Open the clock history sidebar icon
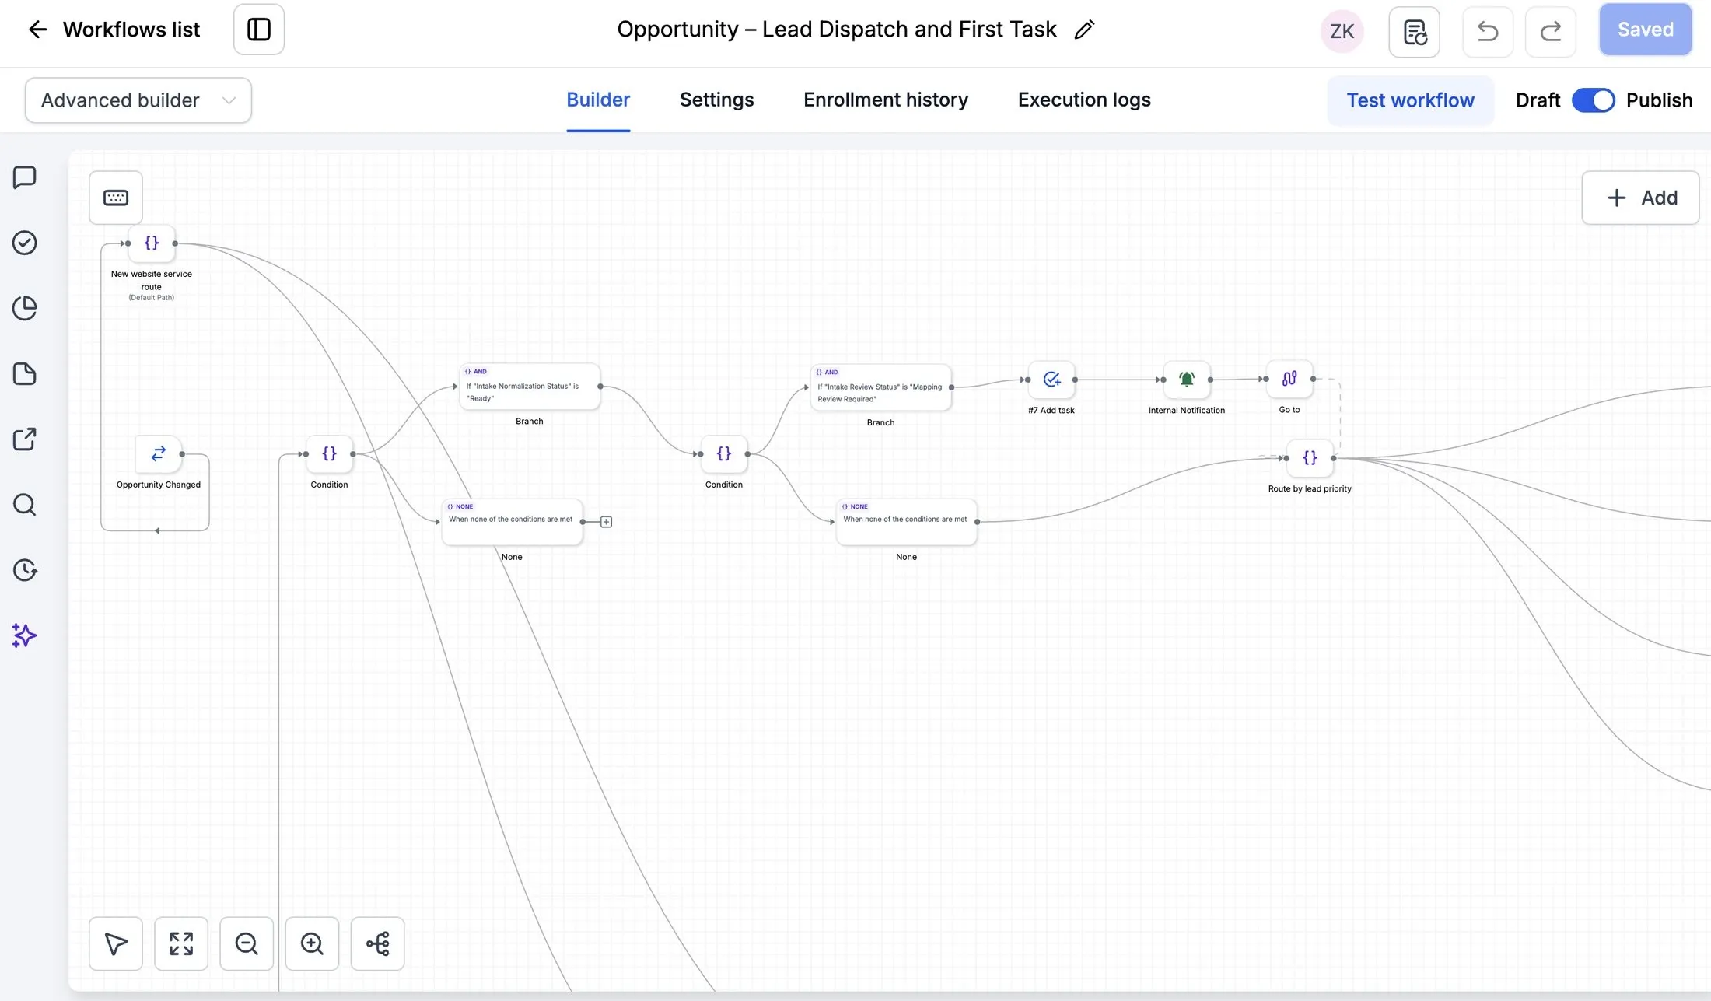Image resolution: width=1711 pixels, height=1001 pixels. [25, 570]
